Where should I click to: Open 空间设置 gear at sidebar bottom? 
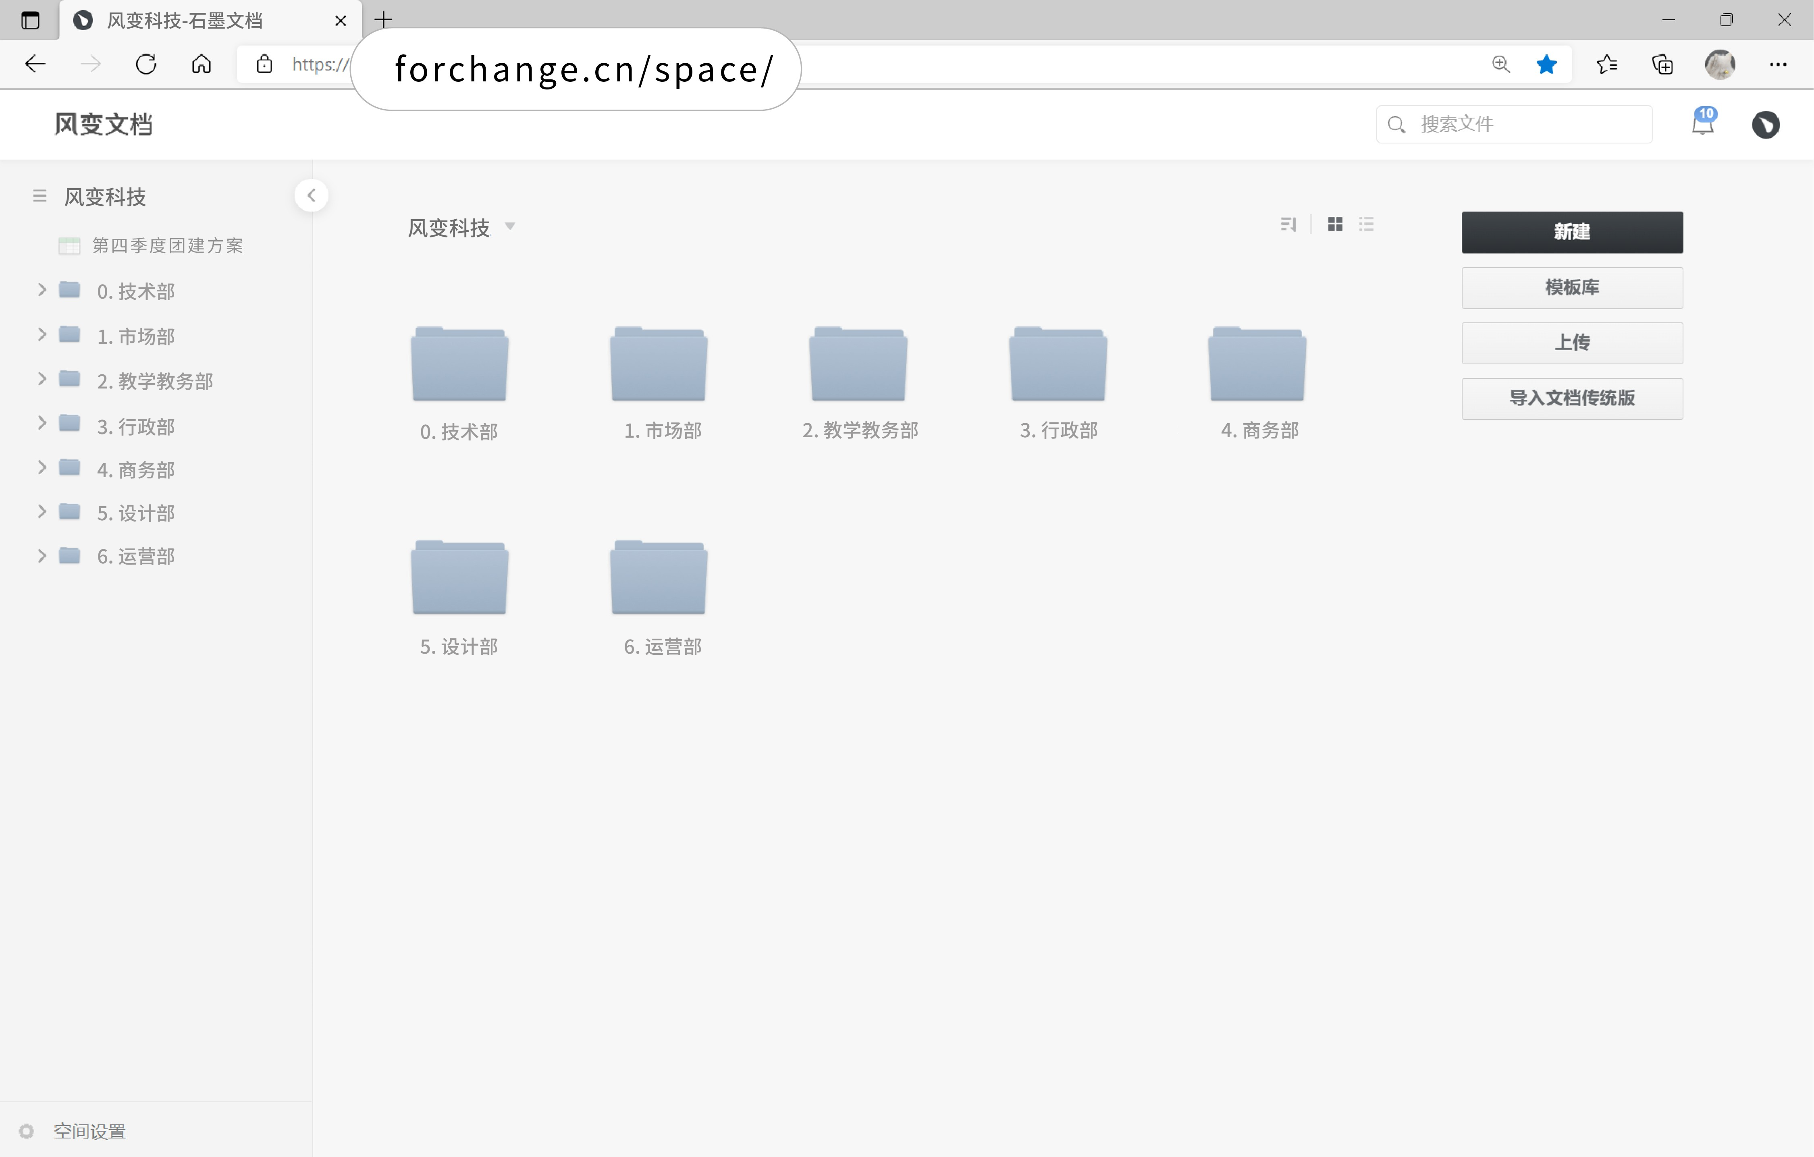coord(27,1131)
